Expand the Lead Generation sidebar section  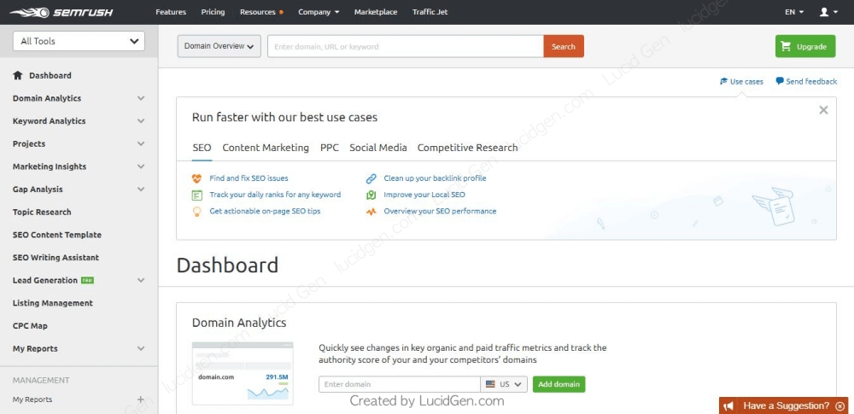point(141,280)
